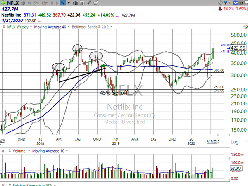Click the Netflix Inc company name text
Viewport: 248px width, 186px height.
point(11,15)
